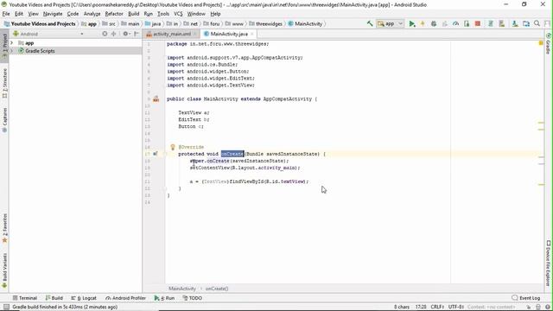
Task: Select Gradle Scripts in project tree
Action: pyautogui.click(x=40, y=51)
